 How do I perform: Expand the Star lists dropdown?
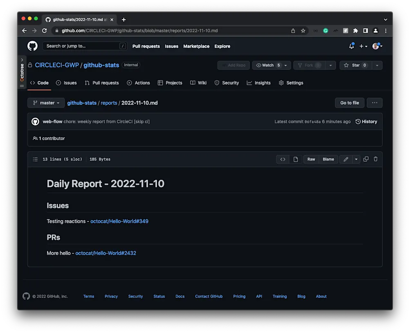pos(377,65)
